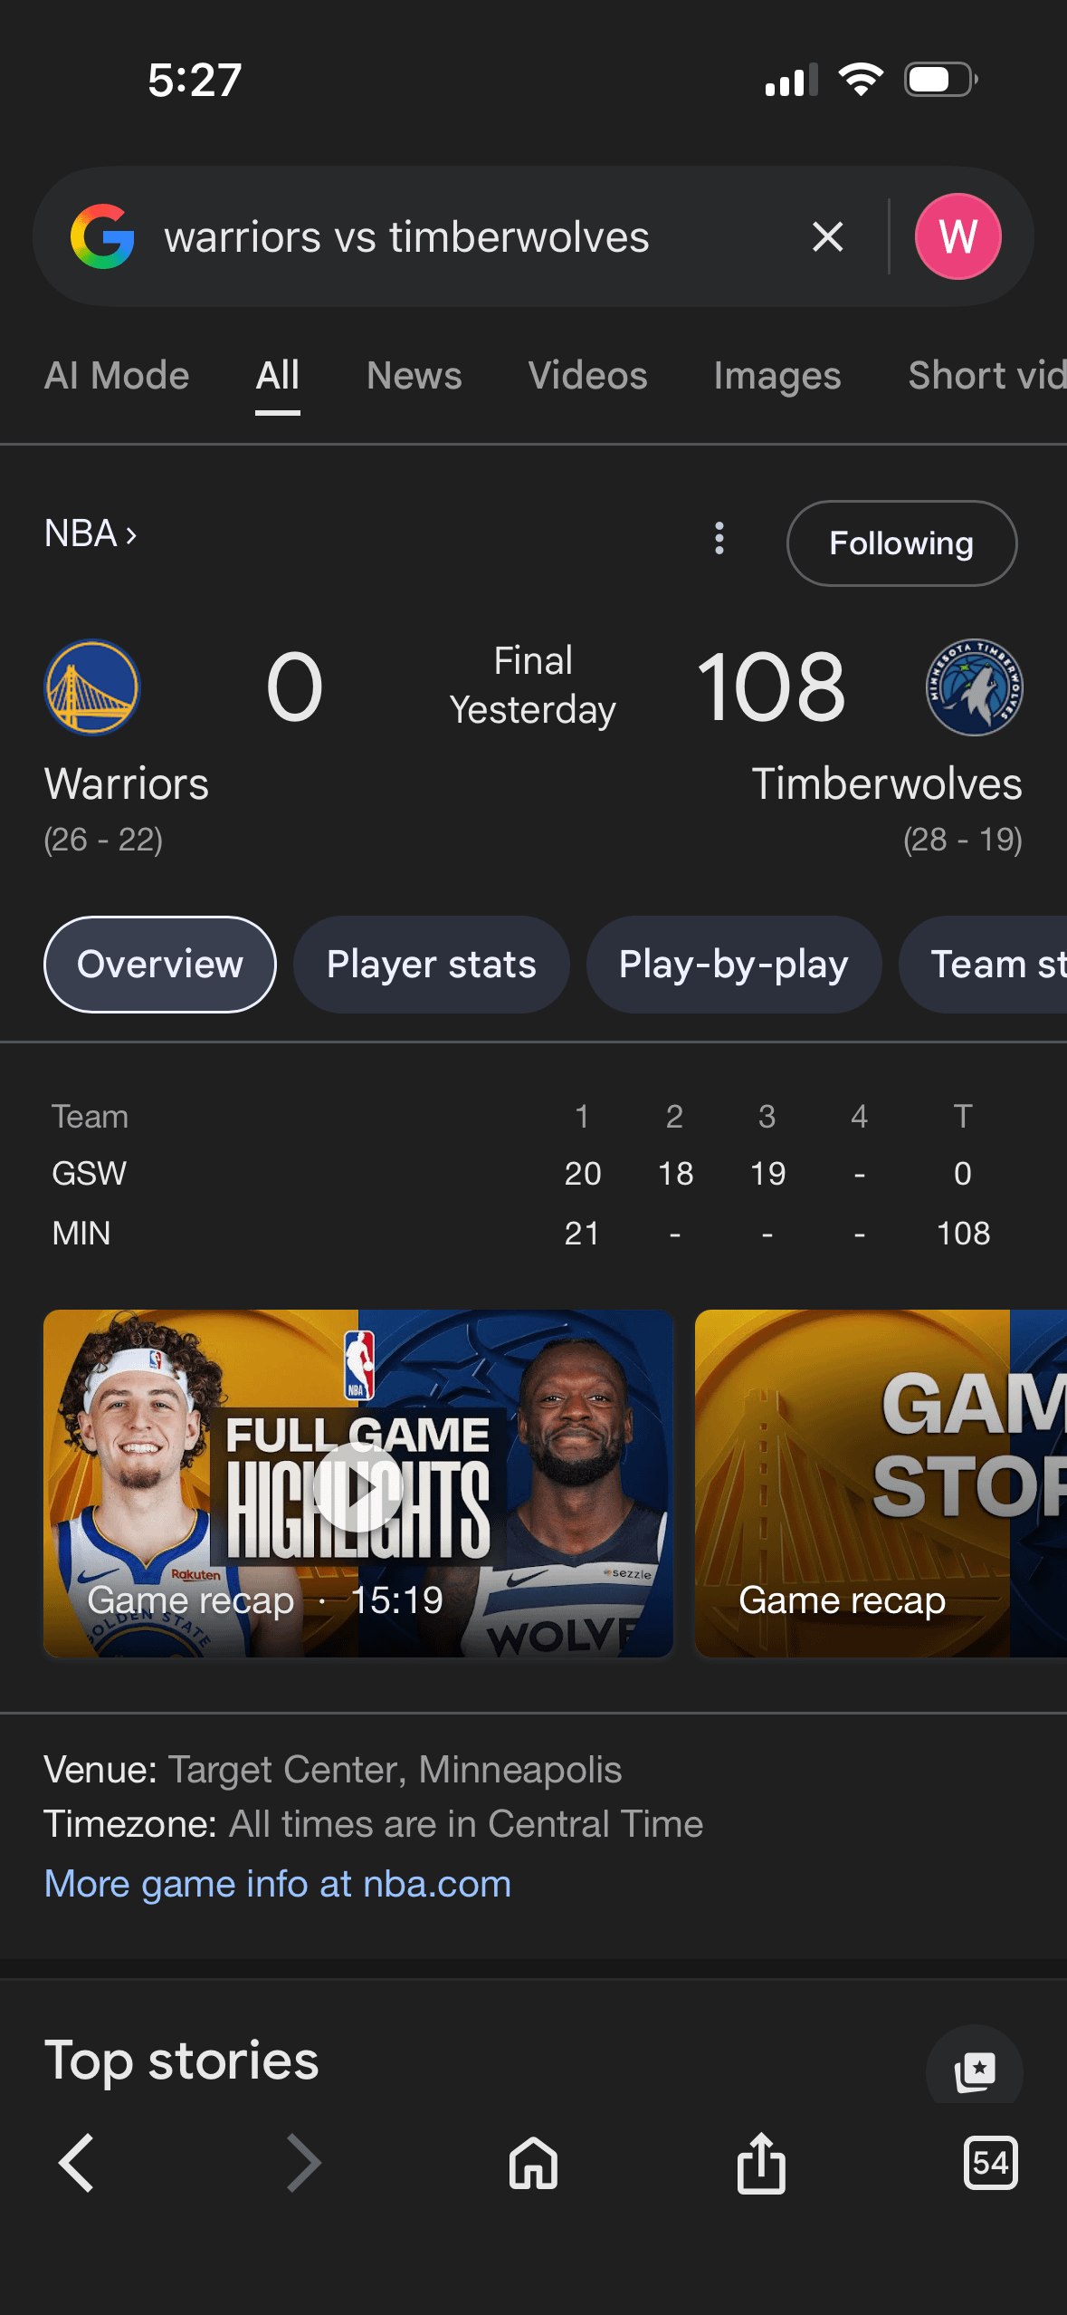Toggle the Following button for this game

click(x=901, y=543)
